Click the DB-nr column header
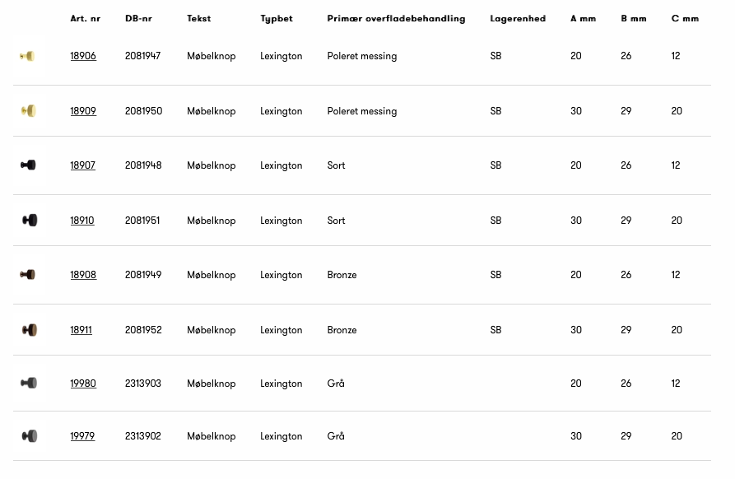Image resolution: width=735 pixels, height=479 pixels. (138, 18)
